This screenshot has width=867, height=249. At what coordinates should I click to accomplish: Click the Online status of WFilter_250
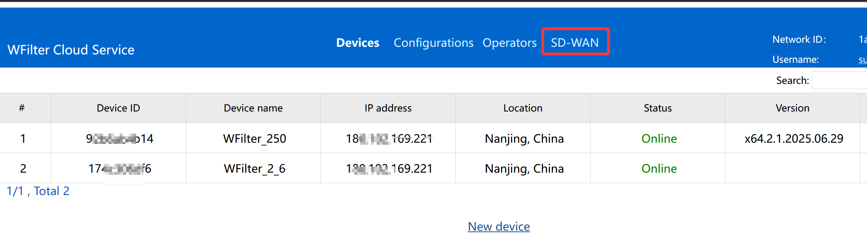[x=659, y=139]
